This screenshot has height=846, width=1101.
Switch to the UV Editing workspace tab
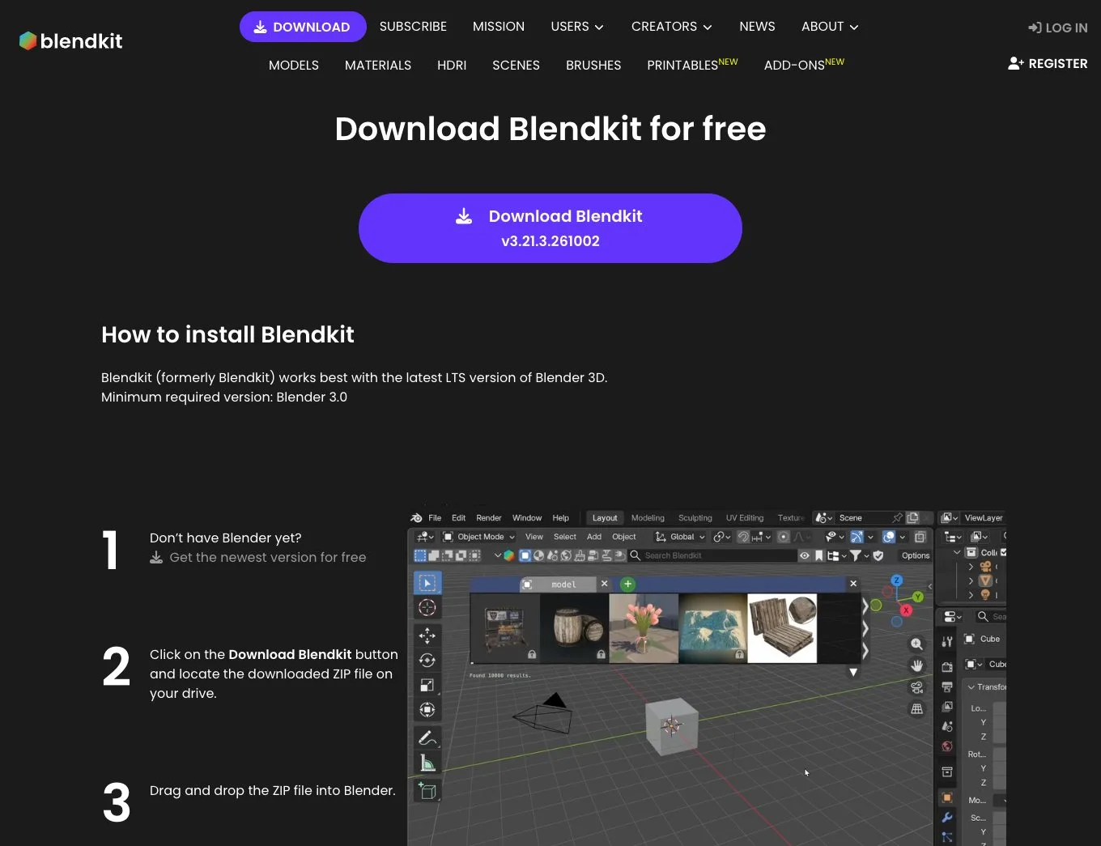(x=745, y=518)
